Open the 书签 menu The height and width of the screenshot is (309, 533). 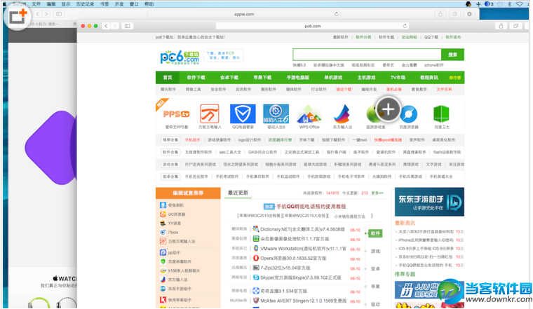104,4
